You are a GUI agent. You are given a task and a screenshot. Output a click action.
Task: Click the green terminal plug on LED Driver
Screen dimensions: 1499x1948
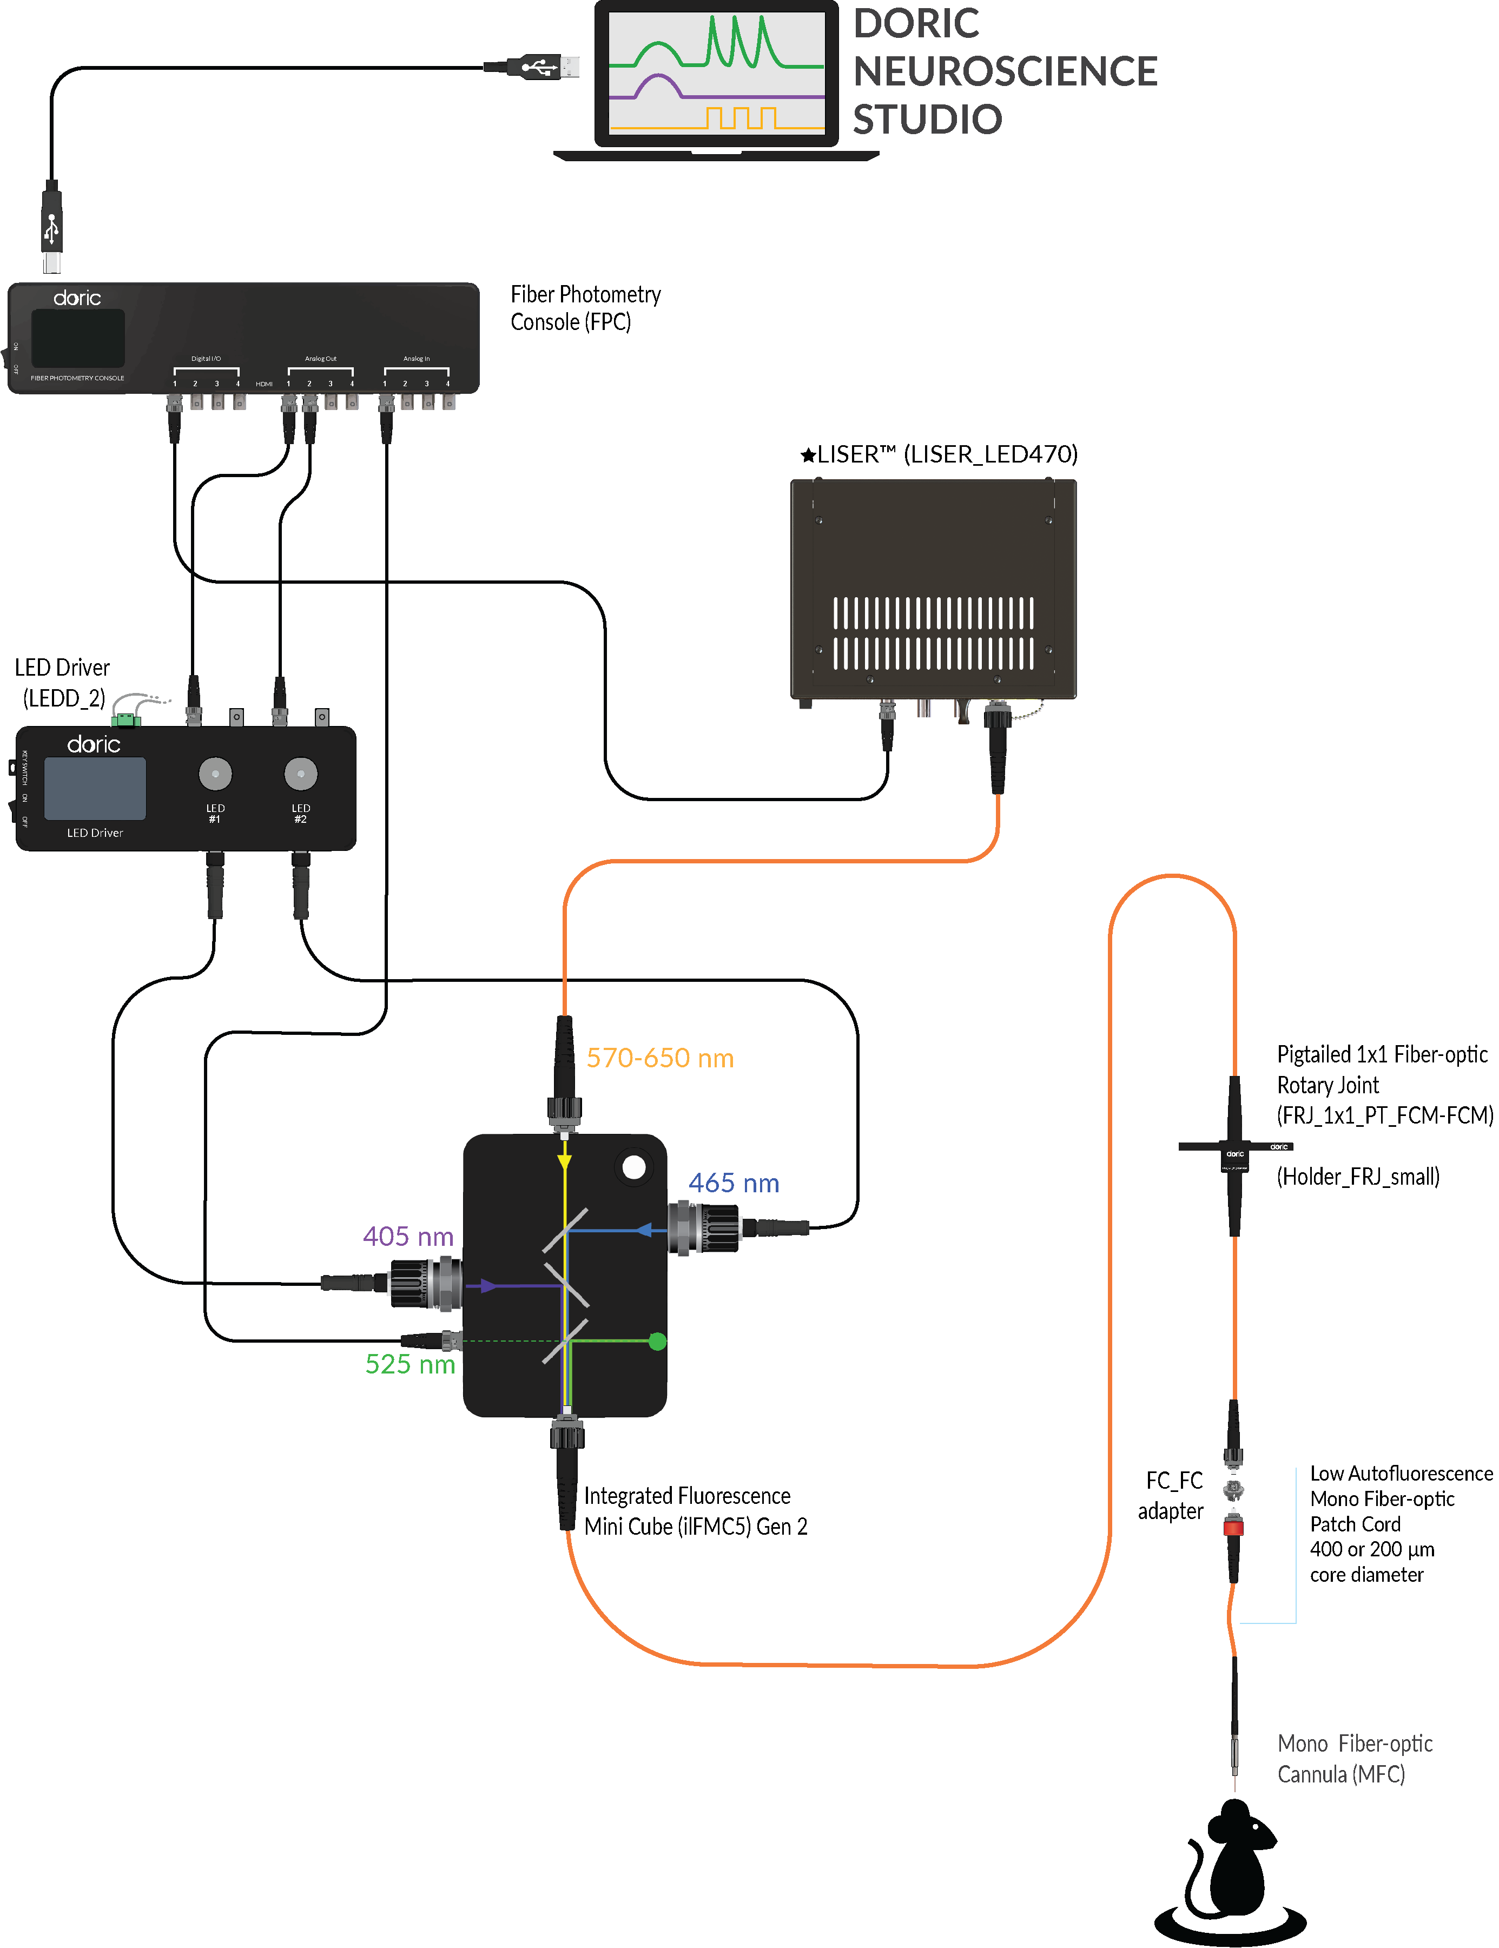126,720
